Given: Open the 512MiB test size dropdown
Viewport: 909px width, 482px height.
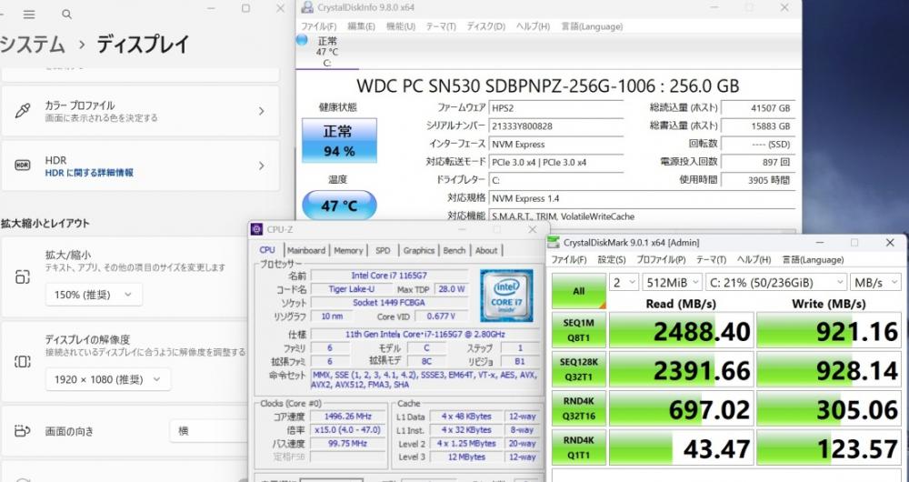Looking at the screenshot, I should [x=672, y=283].
